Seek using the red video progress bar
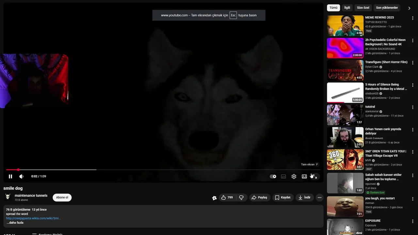 [x=163, y=170]
